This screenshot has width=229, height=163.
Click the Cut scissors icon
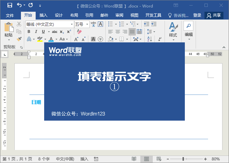(x=19, y=24)
